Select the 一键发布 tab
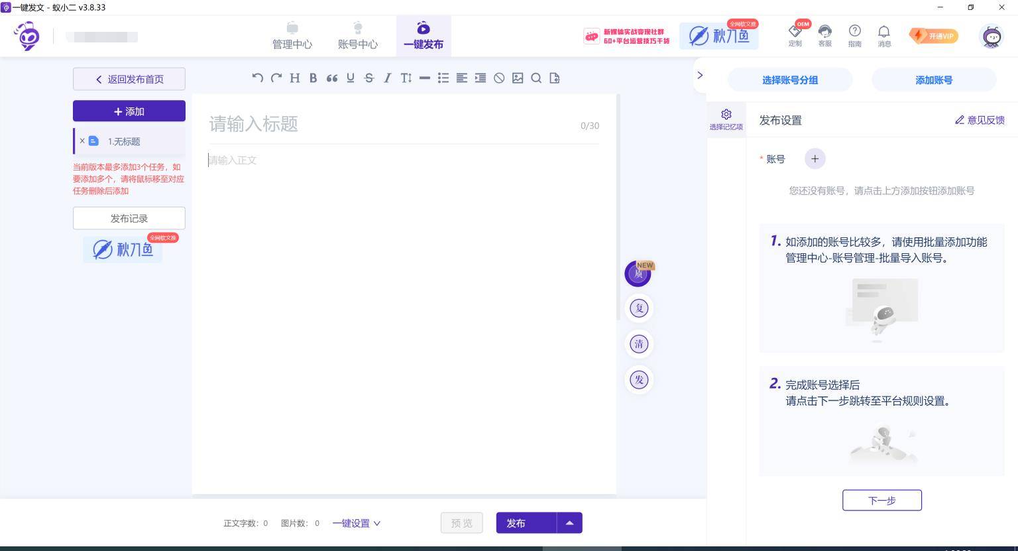The height and width of the screenshot is (551, 1018). (x=424, y=36)
